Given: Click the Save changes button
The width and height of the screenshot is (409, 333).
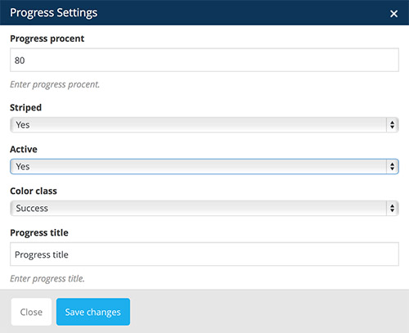Looking at the screenshot, I should point(93,312).
